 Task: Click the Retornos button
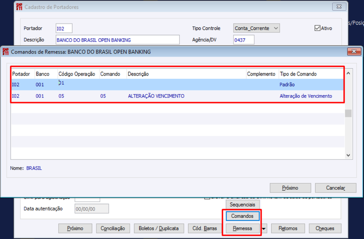[288, 229]
